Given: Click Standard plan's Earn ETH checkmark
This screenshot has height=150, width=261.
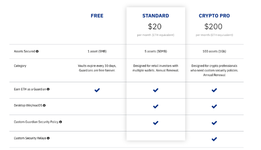Looking at the screenshot, I should (156, 90).
